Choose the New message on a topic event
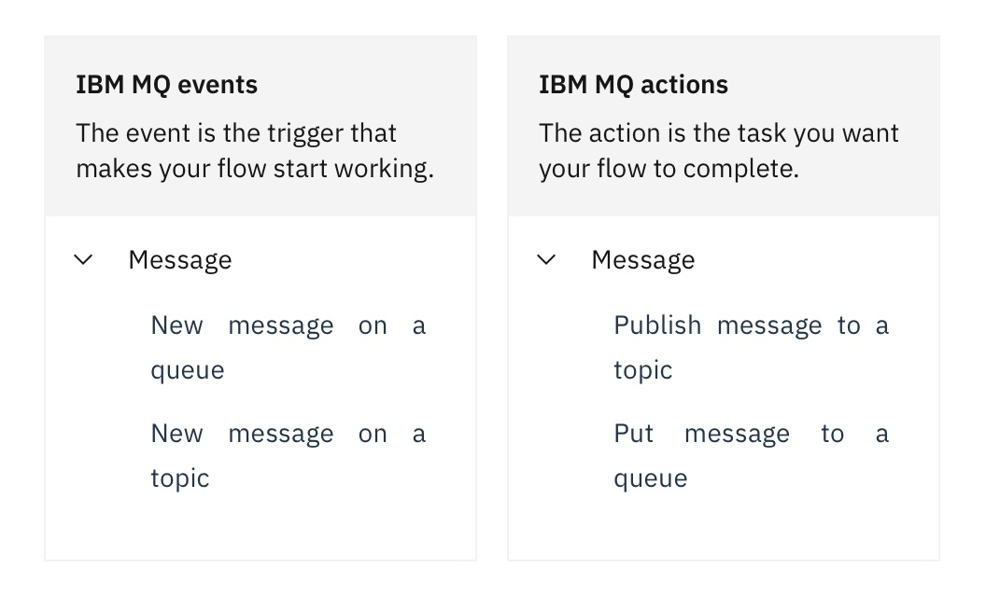986x595 pixels. point(289,455)
